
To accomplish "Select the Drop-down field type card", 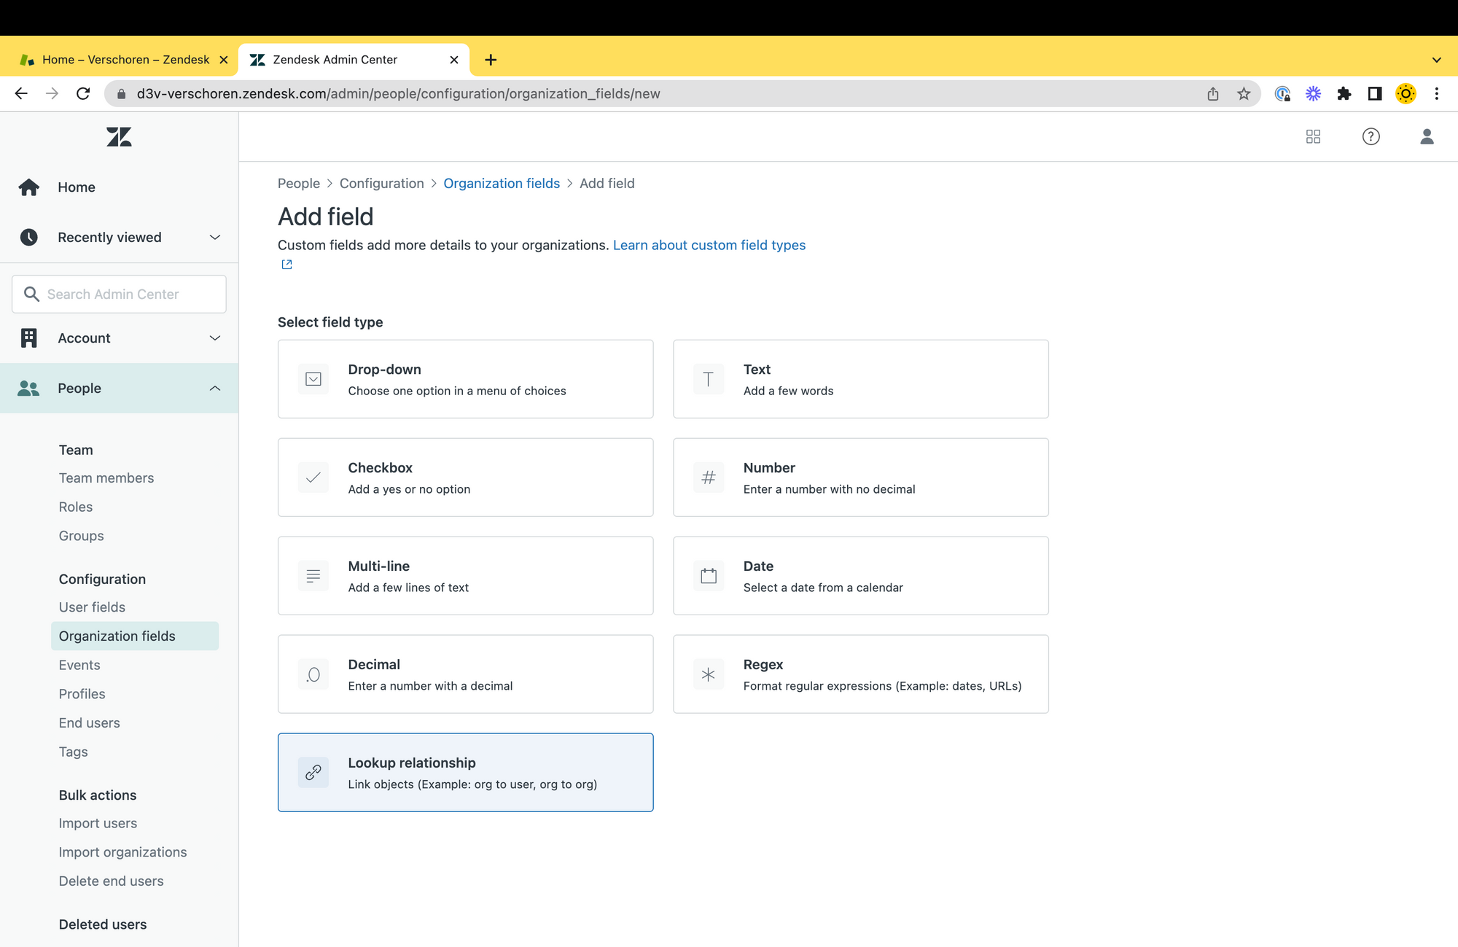I will tap(465, 379).
